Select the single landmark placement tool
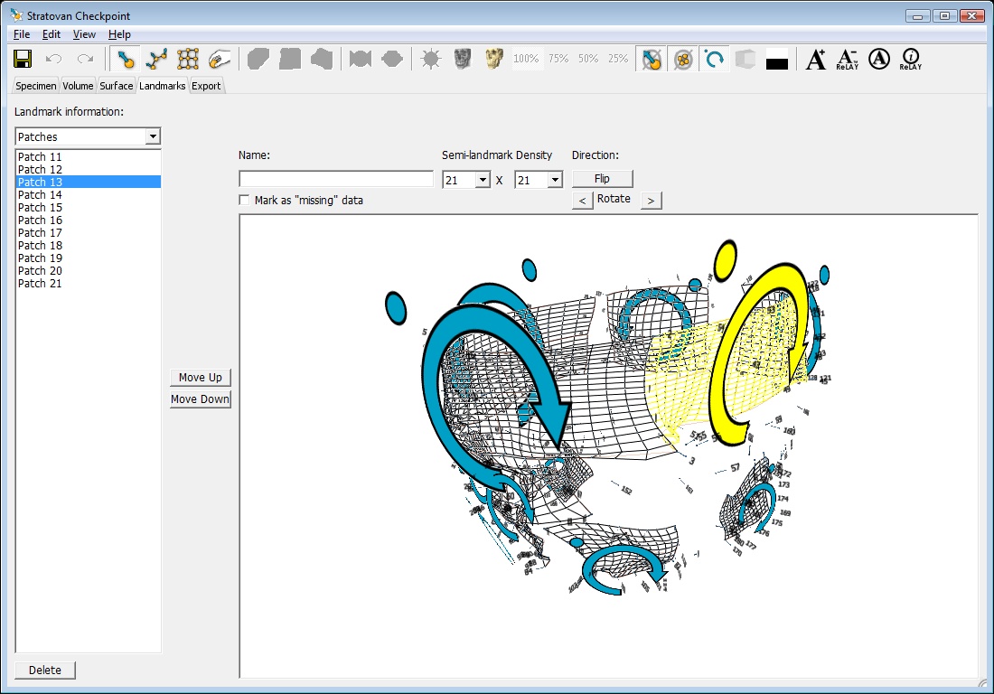Image resolution: width=994 pixels, height=694 pixels. (x=126, y=60)
